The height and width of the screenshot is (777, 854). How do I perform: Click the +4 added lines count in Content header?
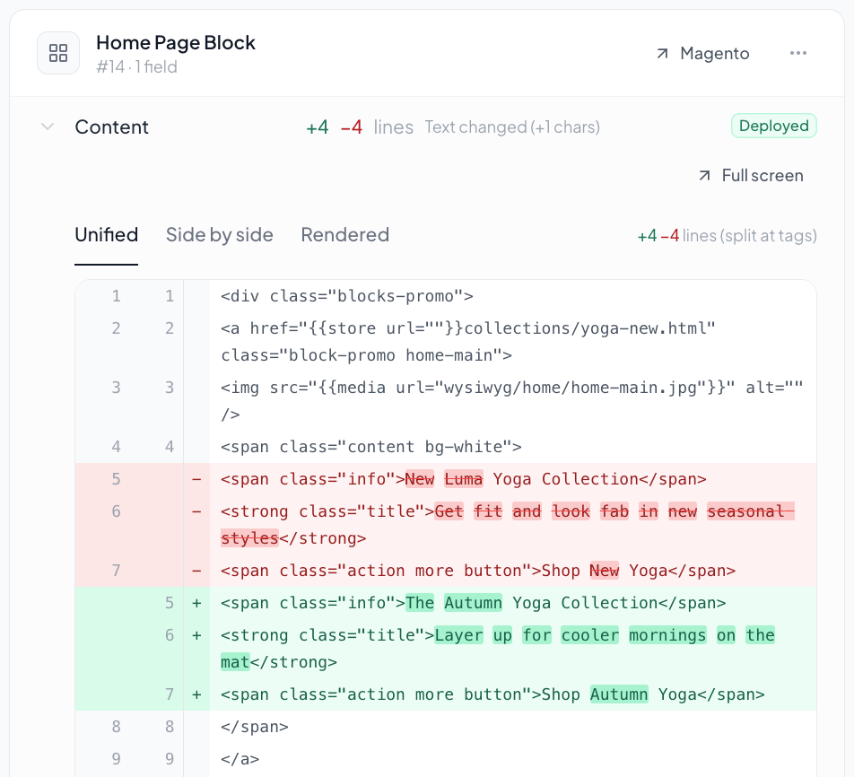[318, 127]
